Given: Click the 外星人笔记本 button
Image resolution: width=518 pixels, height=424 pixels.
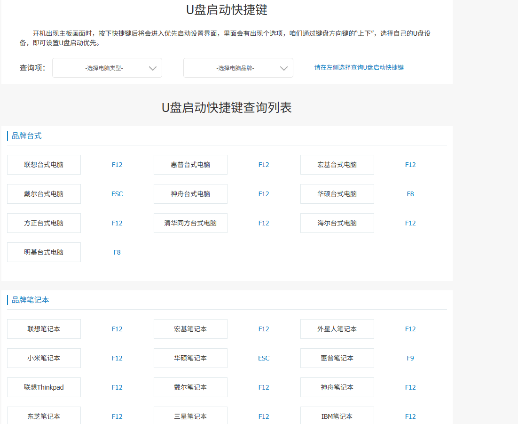Looking at the screenshot, I should tap(337, 329).
